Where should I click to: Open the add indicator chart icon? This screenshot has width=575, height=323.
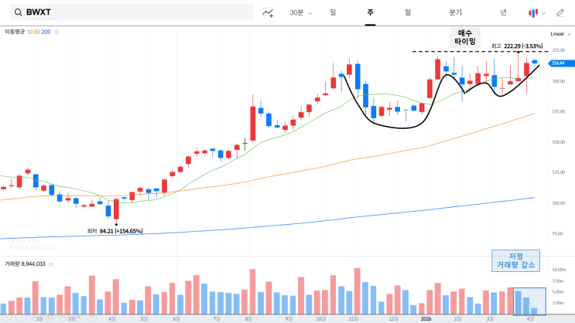[x=268, y=13]
